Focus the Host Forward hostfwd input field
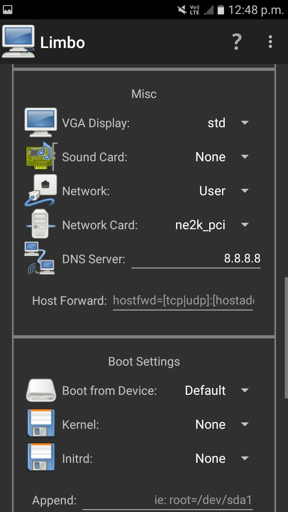 pyautogui.click(x=183, y=300)
